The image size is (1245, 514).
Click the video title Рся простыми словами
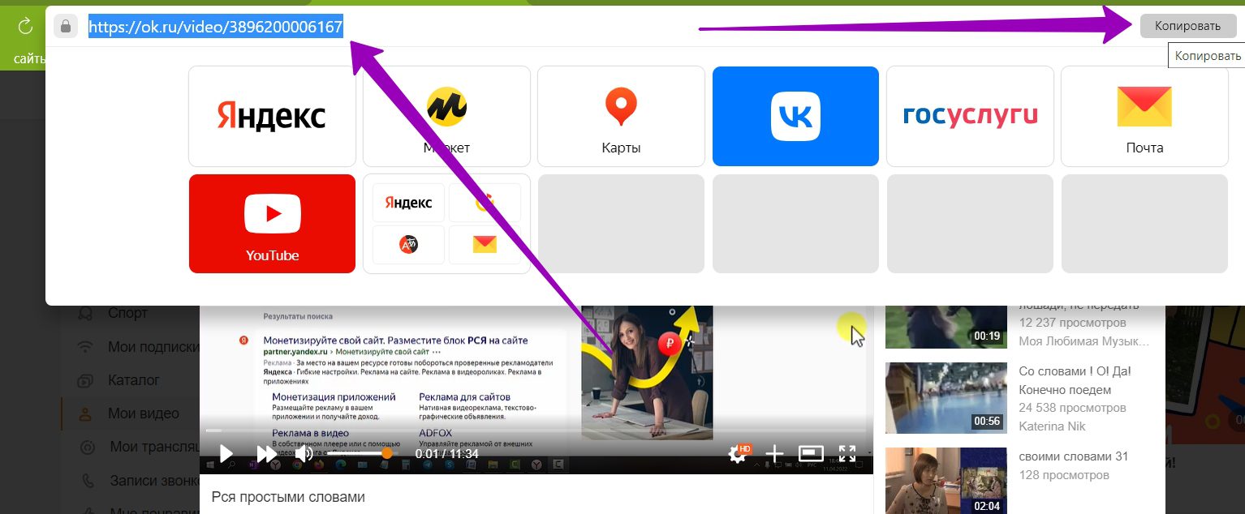pos(288,497)
